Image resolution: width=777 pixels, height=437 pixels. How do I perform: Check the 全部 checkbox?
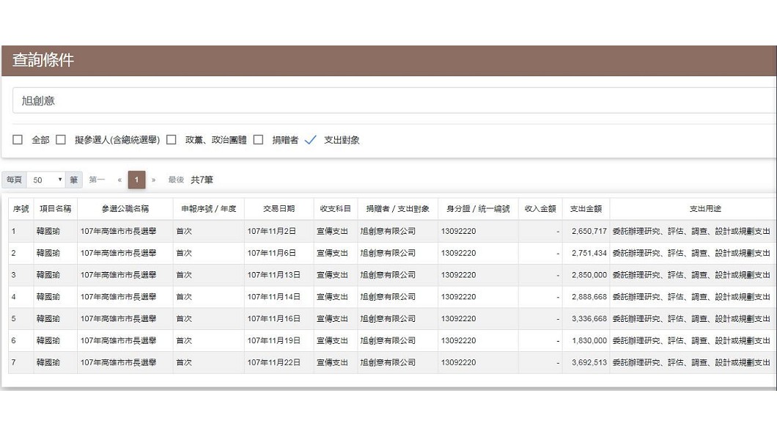click(18, 140)
